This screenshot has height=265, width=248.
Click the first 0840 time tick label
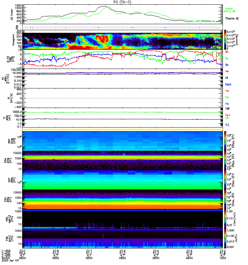(x=89, y=258)
